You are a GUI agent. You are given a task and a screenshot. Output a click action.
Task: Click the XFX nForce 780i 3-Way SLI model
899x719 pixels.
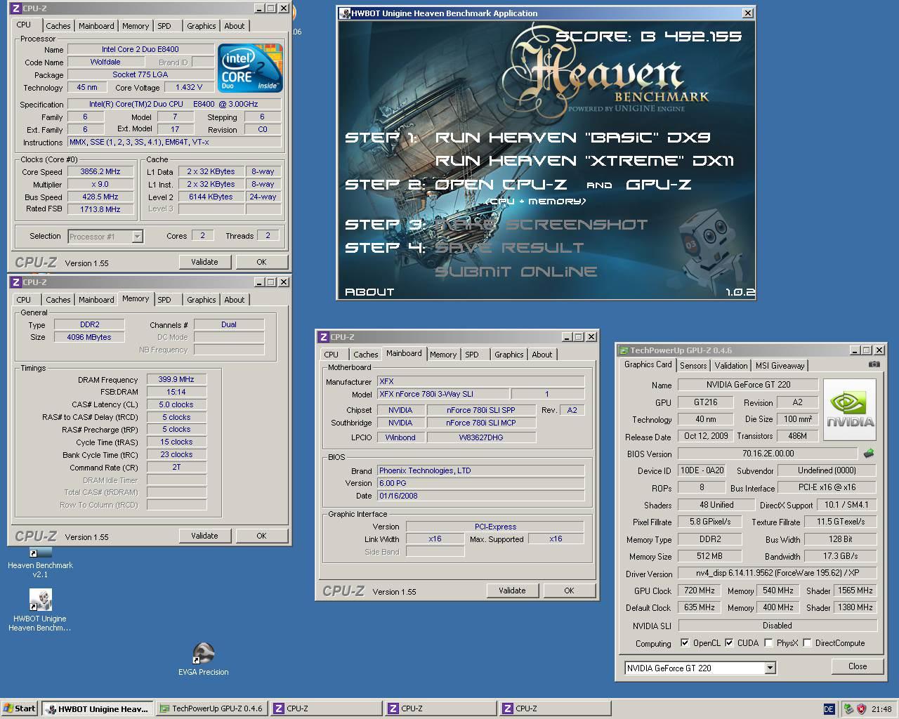tap(442, 395)
